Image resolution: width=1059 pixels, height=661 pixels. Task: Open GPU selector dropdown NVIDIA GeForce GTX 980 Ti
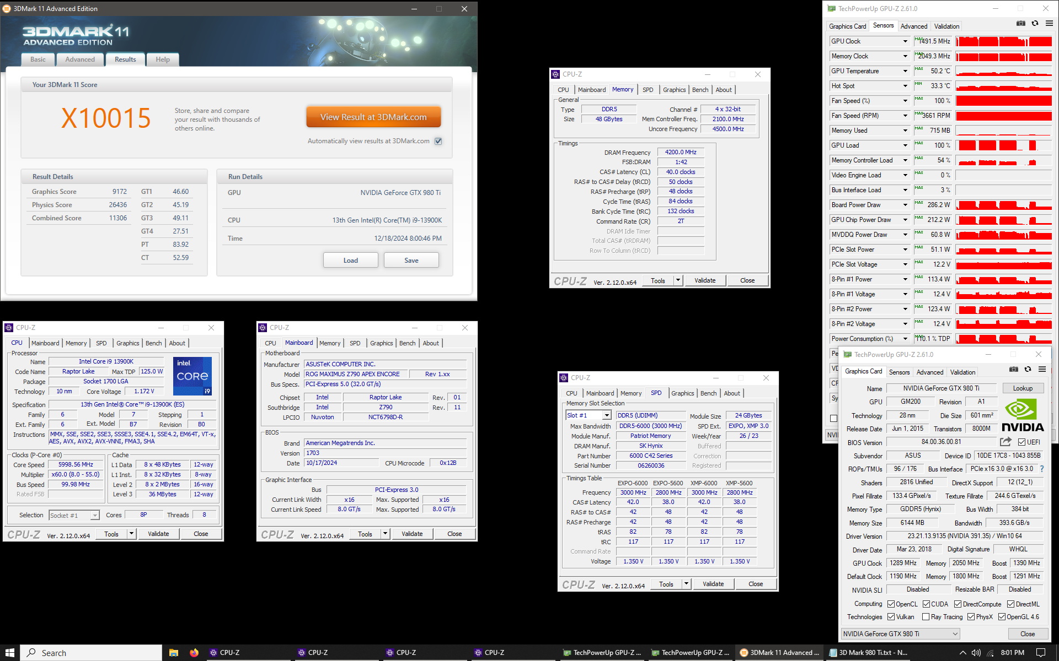tap(900, 634)
